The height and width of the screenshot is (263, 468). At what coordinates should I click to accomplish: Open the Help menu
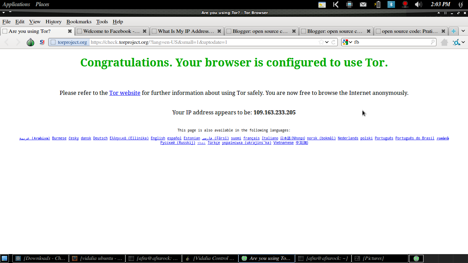118,22
